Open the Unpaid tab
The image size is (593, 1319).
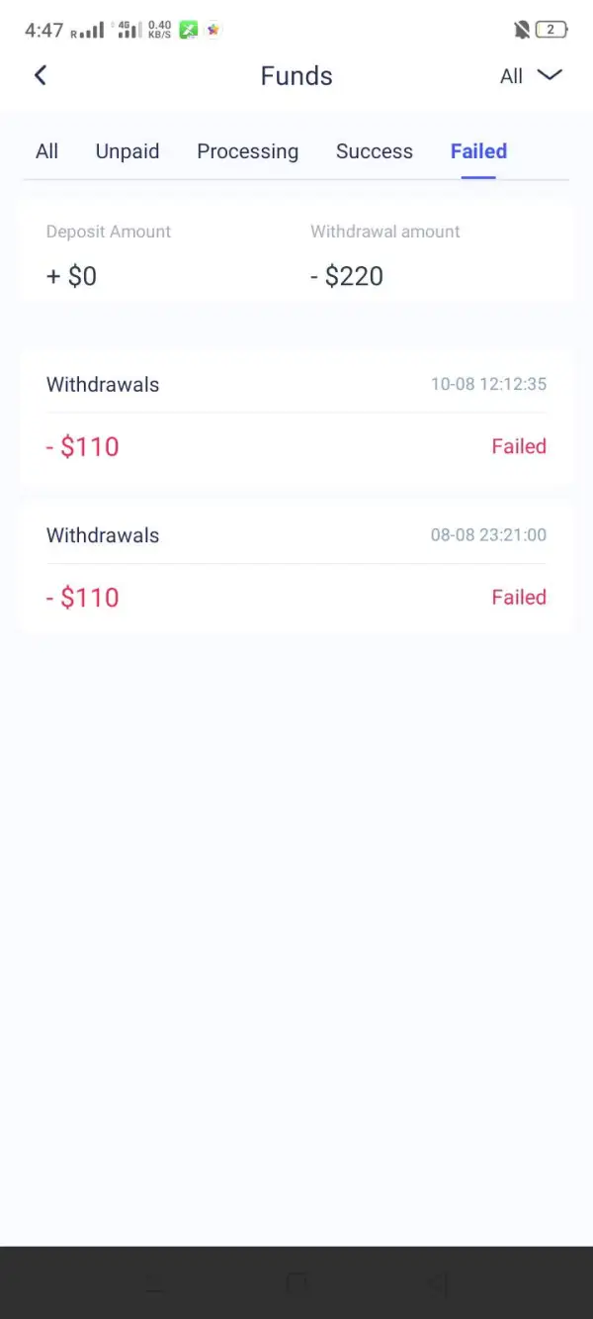click(x=127, y=151)
